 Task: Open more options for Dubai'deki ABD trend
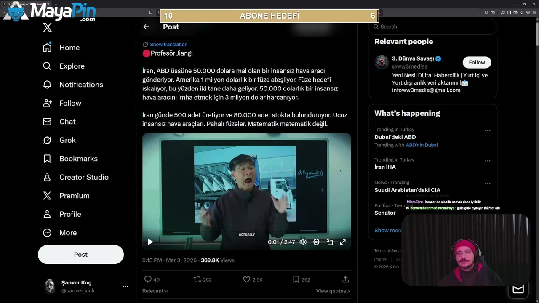tap(488, 130)
